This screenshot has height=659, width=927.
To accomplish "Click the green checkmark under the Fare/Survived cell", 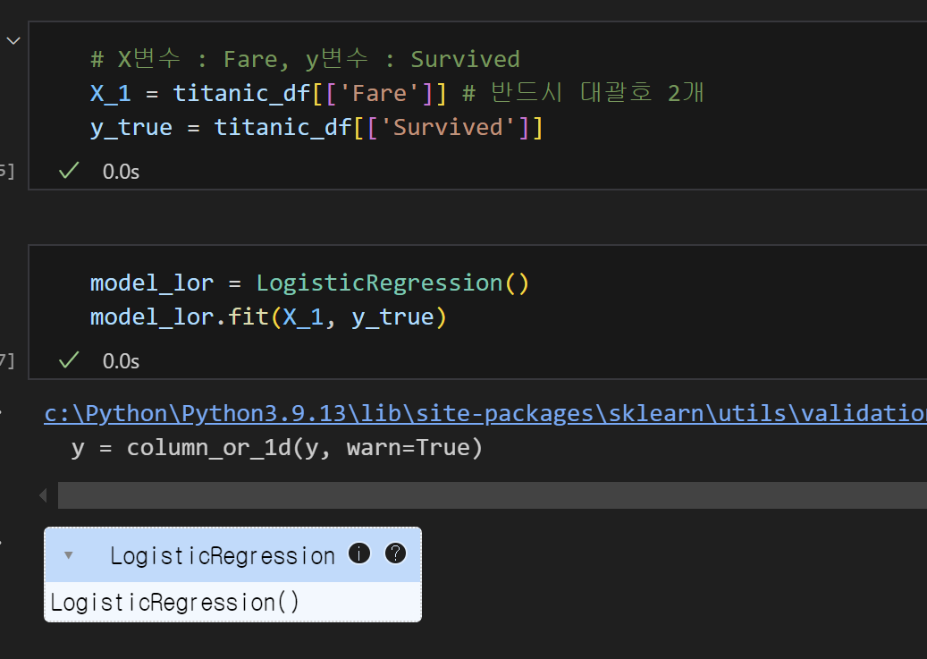I will [69, 171].
